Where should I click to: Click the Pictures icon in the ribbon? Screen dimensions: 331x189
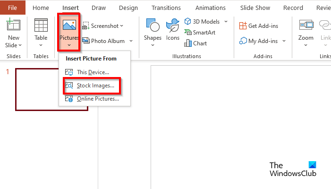pyautogui.click(x=68, y=26)
